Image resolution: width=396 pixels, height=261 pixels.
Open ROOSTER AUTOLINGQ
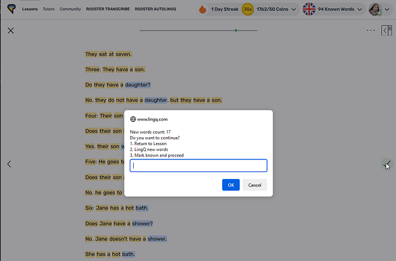tap(156, 9)
